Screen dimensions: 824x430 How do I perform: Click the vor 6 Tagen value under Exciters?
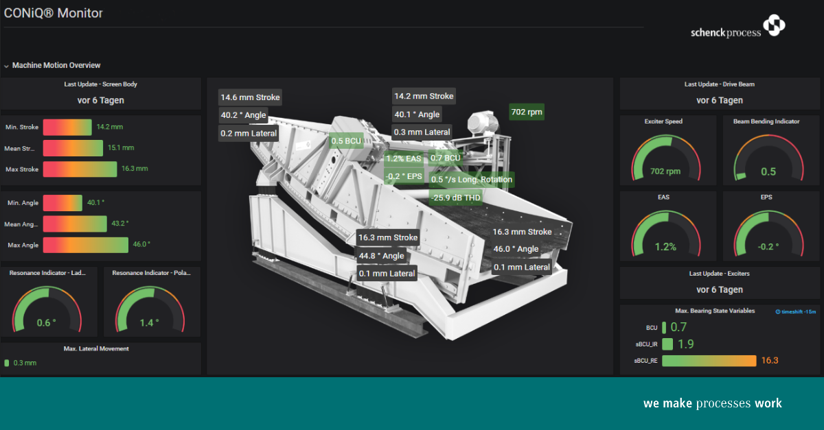719,289
